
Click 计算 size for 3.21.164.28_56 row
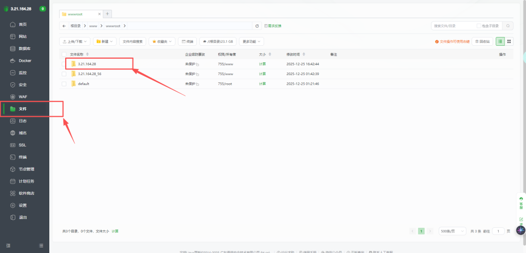coord(262,74)
